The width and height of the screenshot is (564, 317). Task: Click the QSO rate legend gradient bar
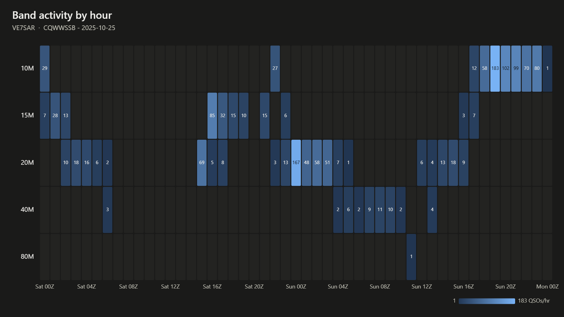(x=487, y=301)
